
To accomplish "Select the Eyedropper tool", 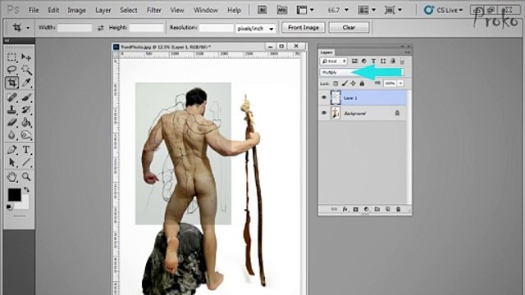I will (26, 83).
